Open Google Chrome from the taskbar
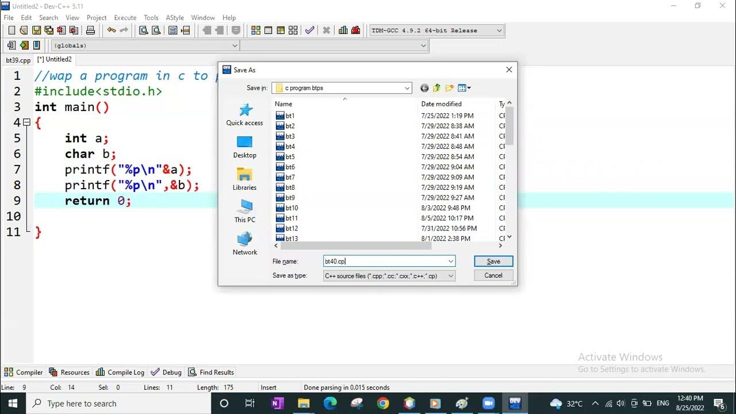The image size is (736, 414). click(x=383, y=403)
